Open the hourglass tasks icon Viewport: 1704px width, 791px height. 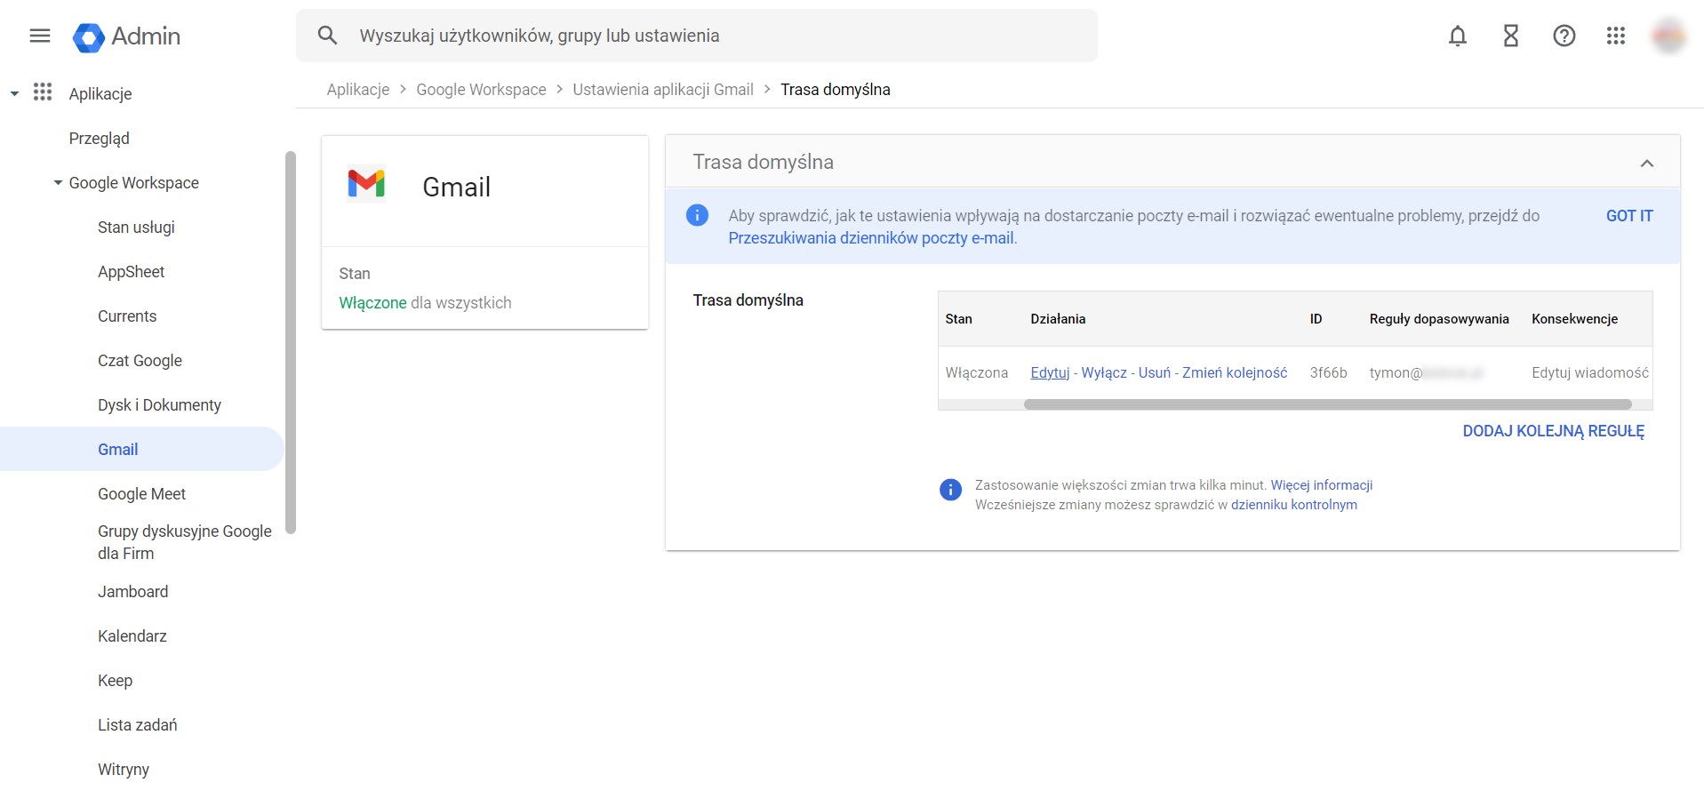(1511, 36)
